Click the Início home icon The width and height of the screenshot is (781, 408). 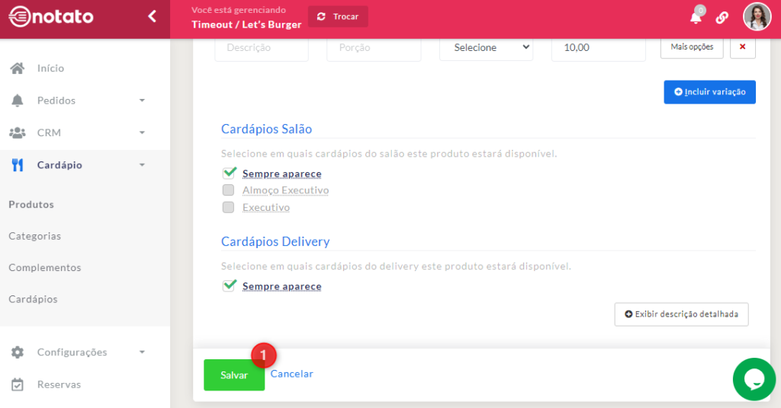pyautogui.click(x=17, y=69)
